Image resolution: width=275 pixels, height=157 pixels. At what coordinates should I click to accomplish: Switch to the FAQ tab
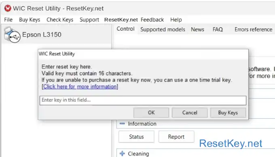pyautogui.click(x=218, y=29)
